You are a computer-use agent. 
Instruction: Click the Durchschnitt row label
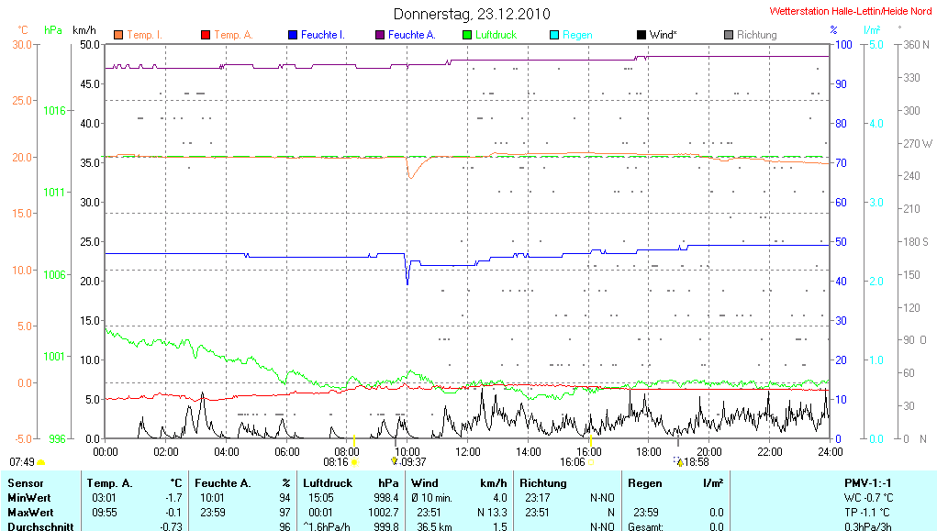(39, 526)
